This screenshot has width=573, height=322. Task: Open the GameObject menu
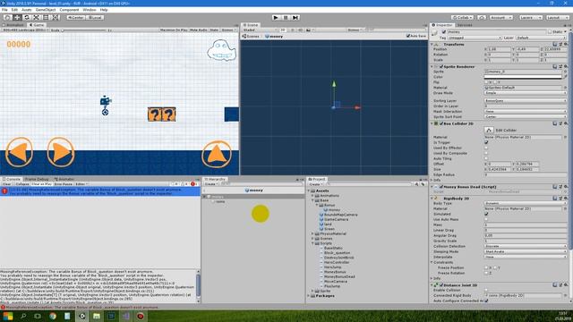[46, 10]
